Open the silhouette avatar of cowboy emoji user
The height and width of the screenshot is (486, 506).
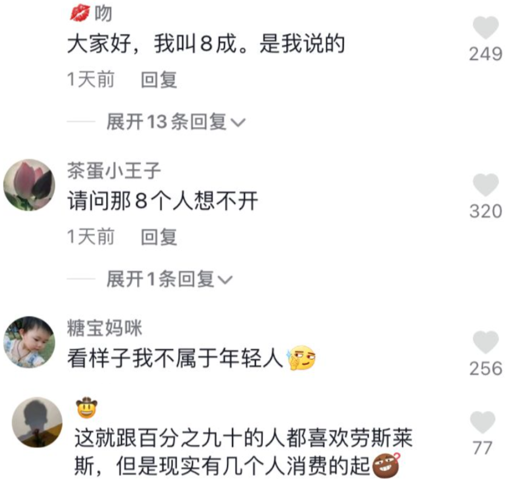[37, 422]
